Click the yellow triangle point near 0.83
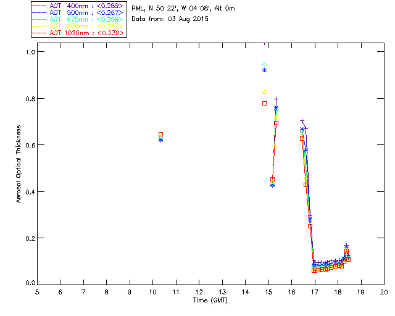Image resolution: width=395 pixels, height=316 pixels. click(x=264, y=92)
